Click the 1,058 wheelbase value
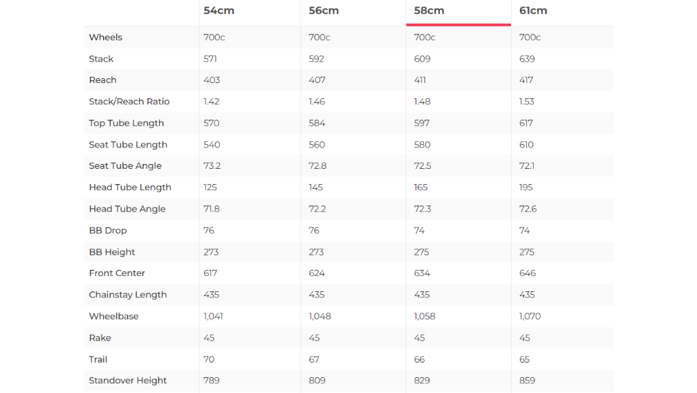Image resolution: width=697 pixels, height=393 pixels. [425, 316]
